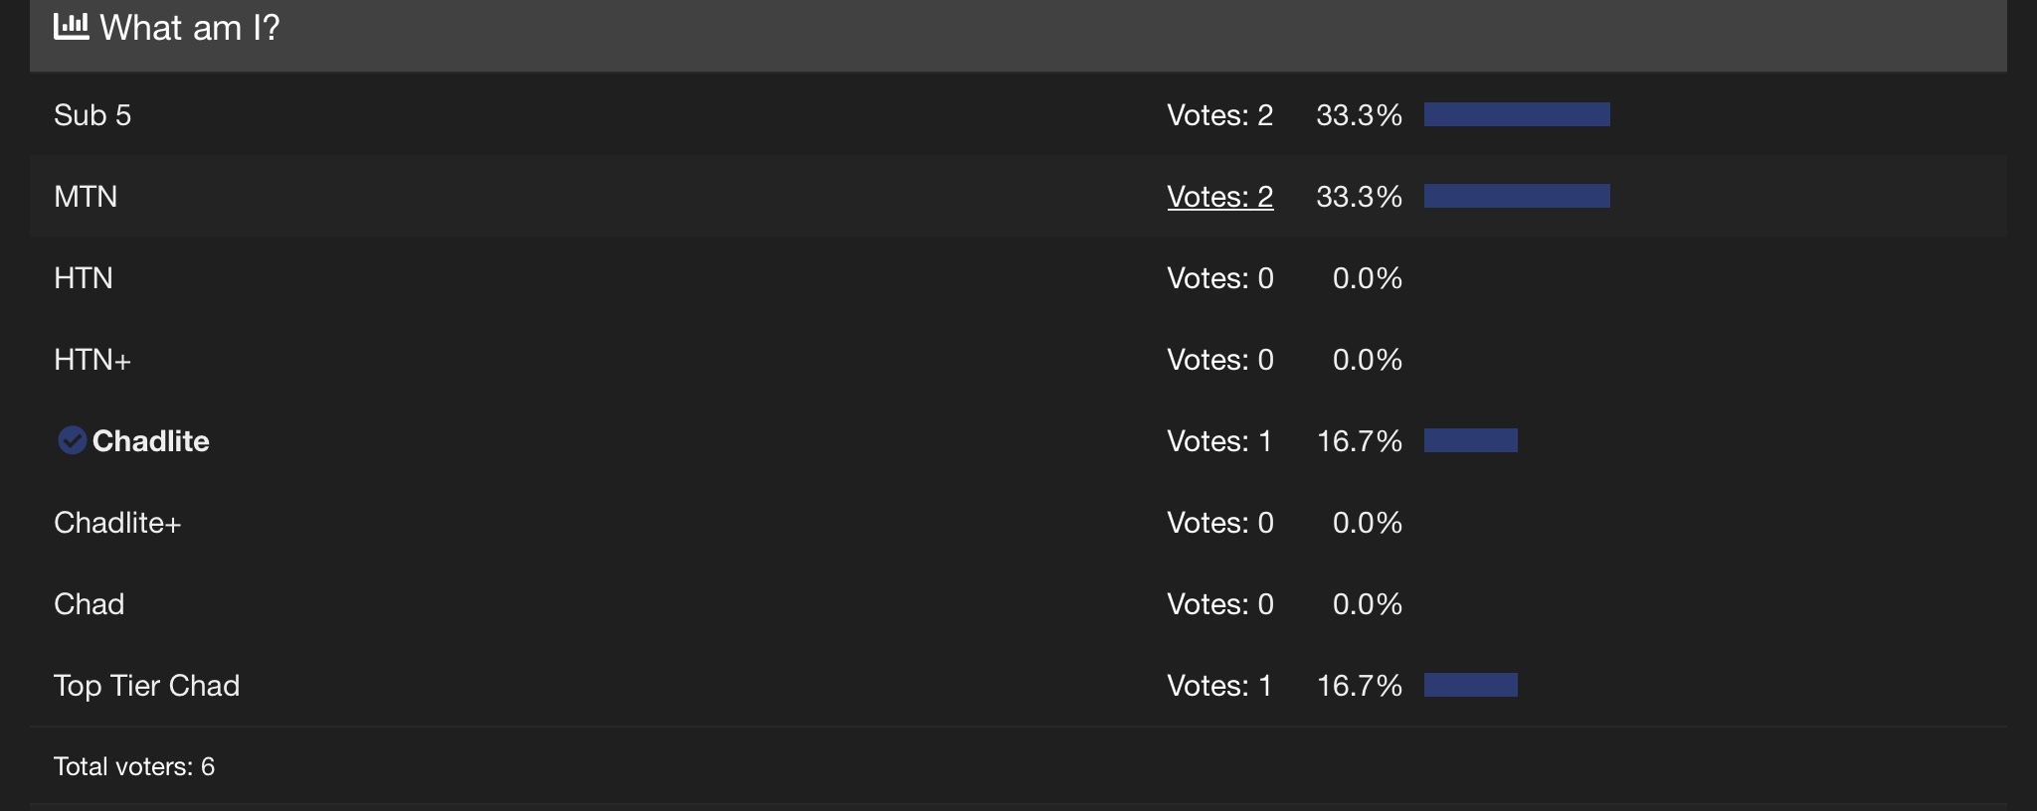The image size is (2037, 811).
Task: Click Votes: 2 for Sub 5
Action: [1219, 115]
